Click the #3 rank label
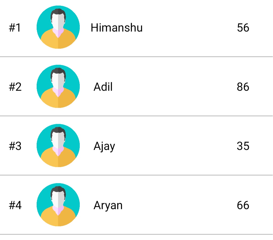273x240 pixels. pyautogui.click(x=15, y=146)
